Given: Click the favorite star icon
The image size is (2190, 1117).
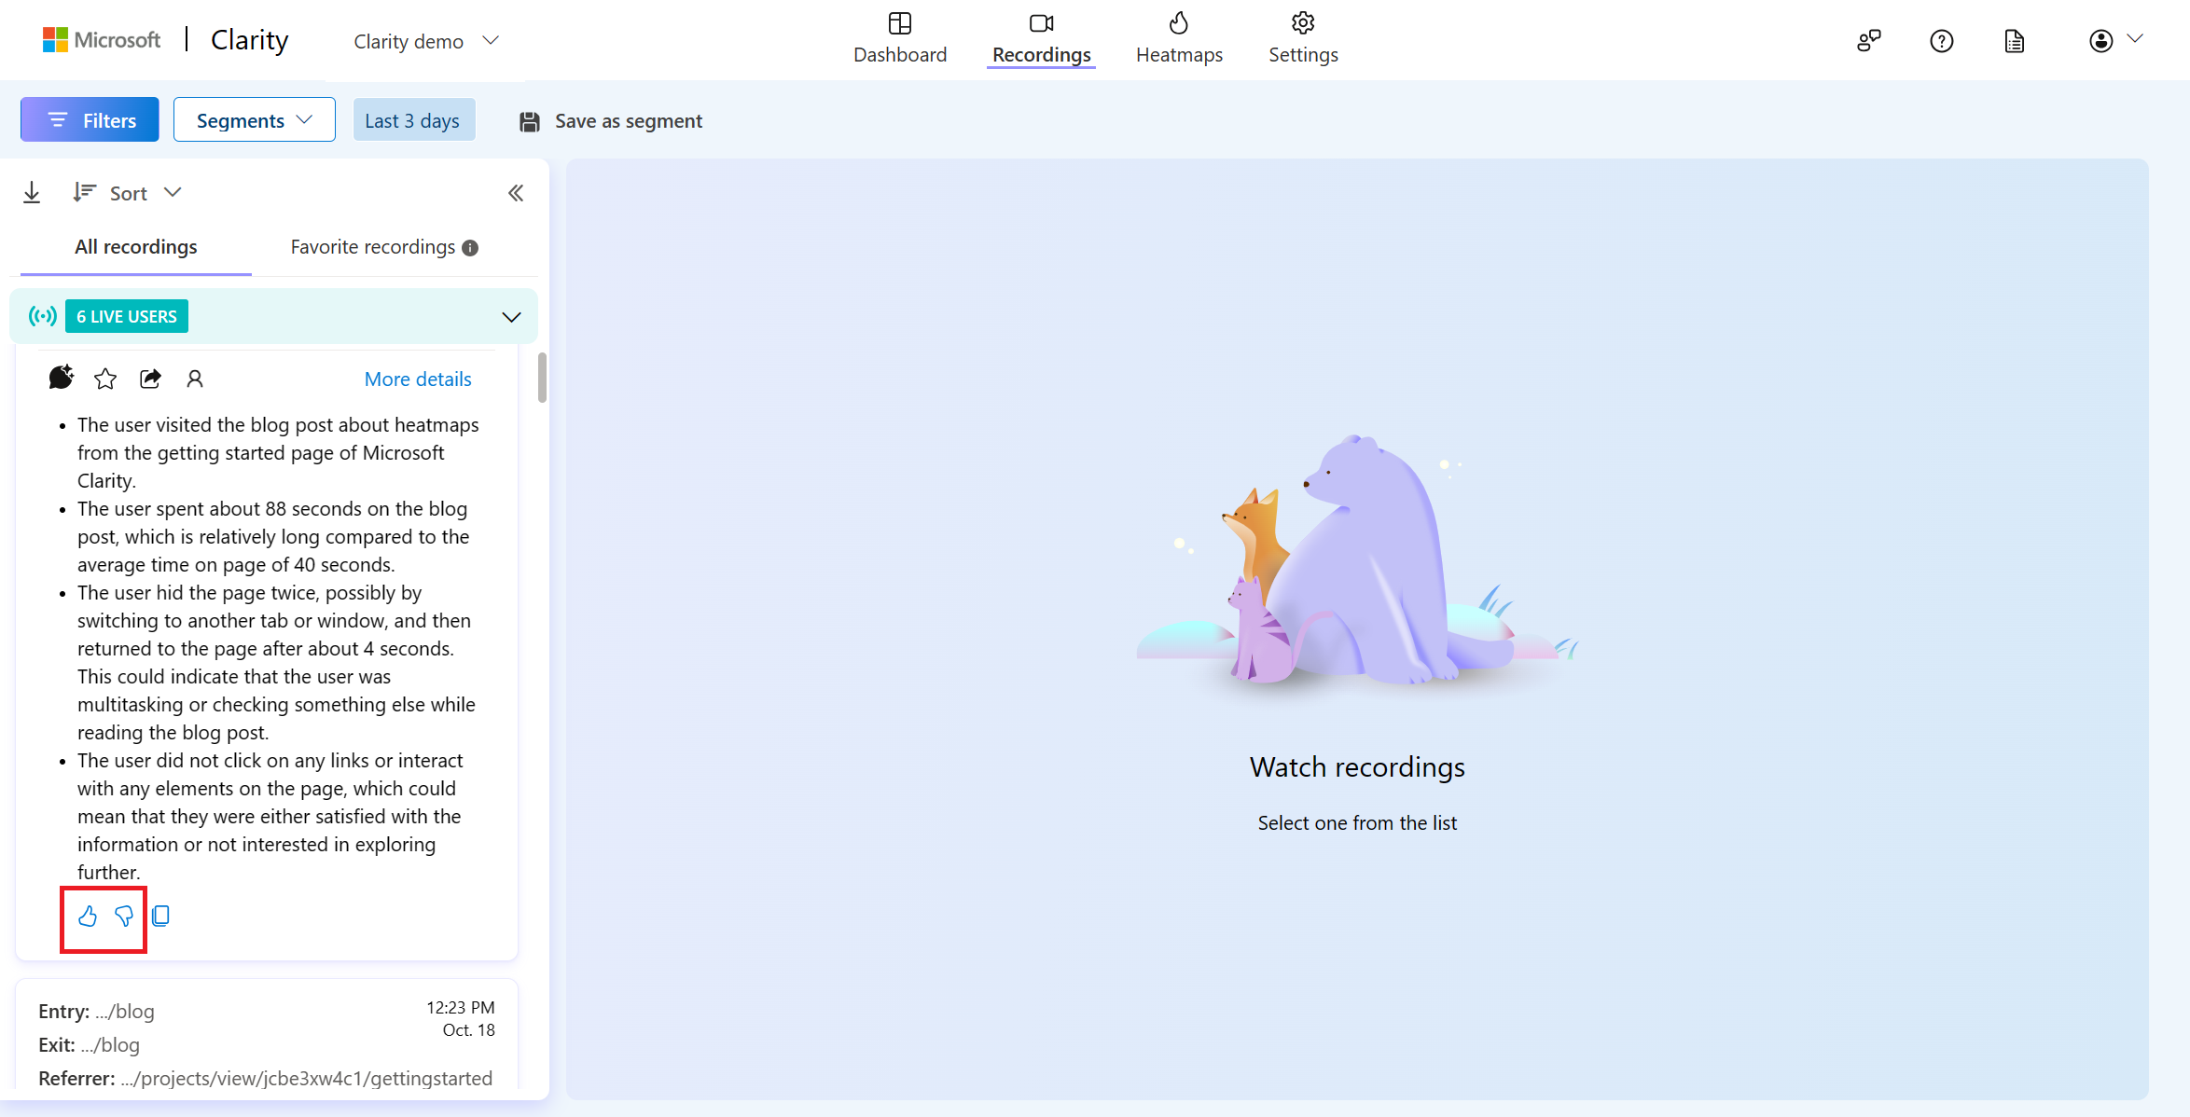Looking at the screenshot, I should pos(105,379).
